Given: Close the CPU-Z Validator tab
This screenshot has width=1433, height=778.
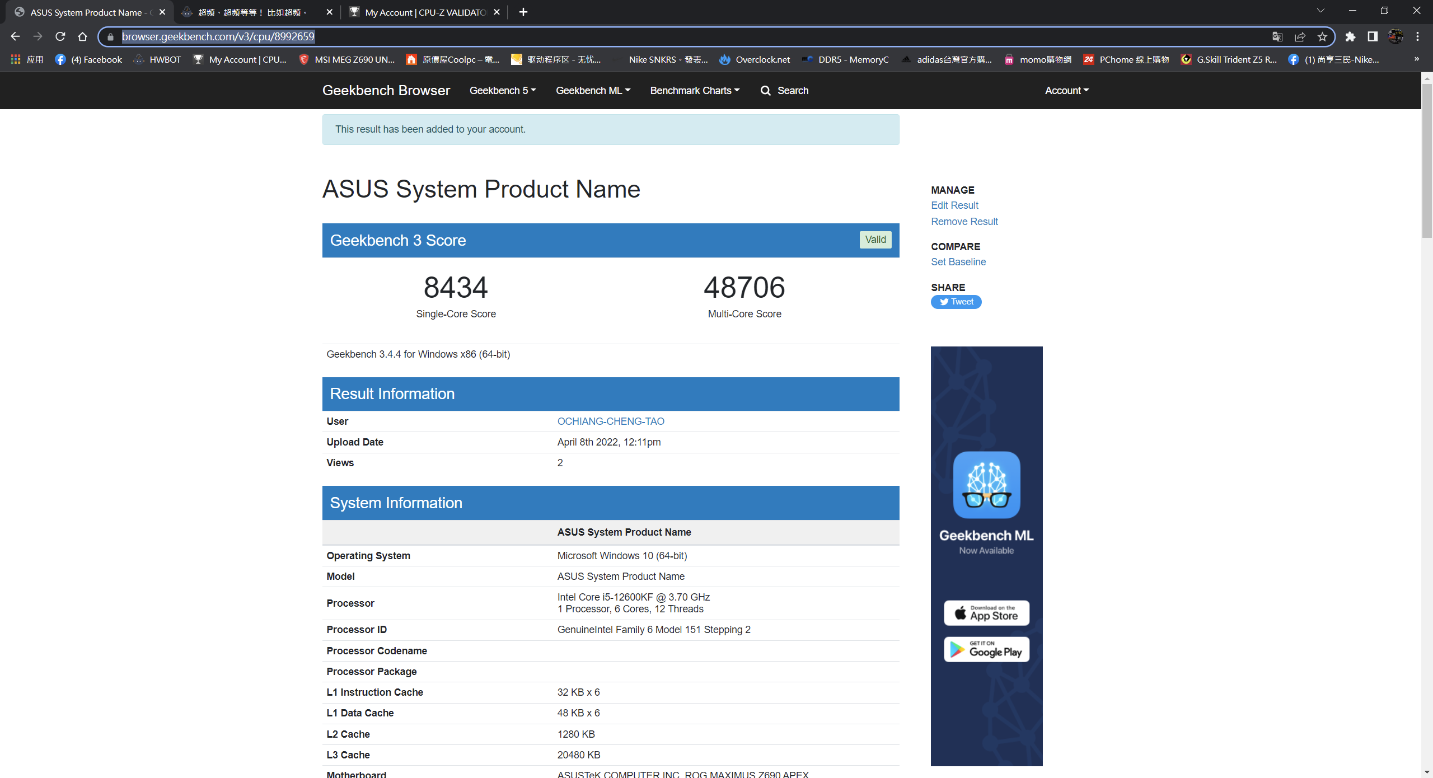Looking at the screenshot, I should pos(497,12).
